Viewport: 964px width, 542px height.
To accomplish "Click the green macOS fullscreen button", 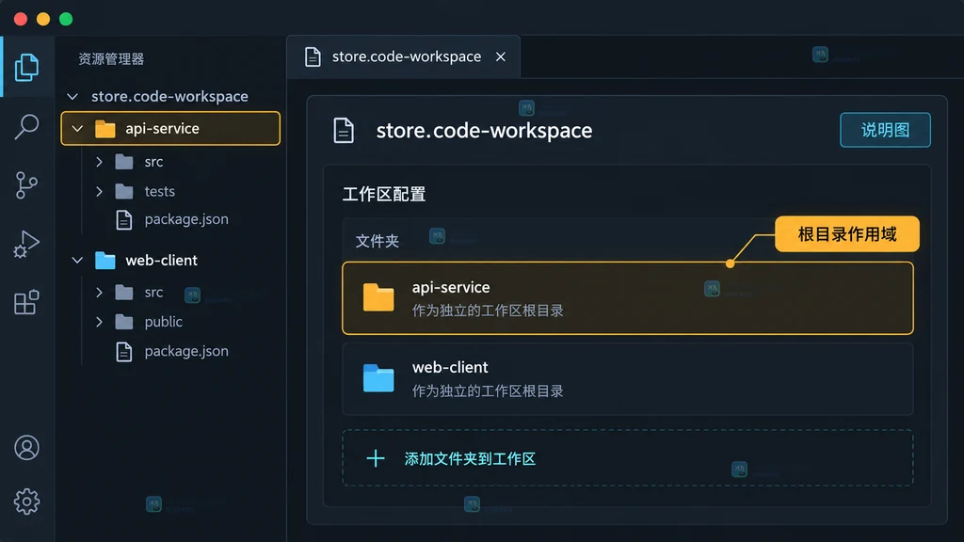I will (x=66, y=19).
